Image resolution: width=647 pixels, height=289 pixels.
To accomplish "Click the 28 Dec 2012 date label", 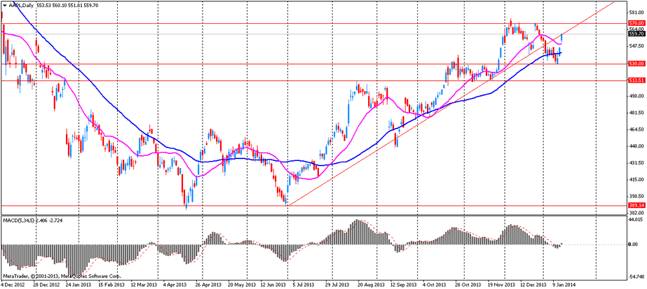I will pos(46,284).
